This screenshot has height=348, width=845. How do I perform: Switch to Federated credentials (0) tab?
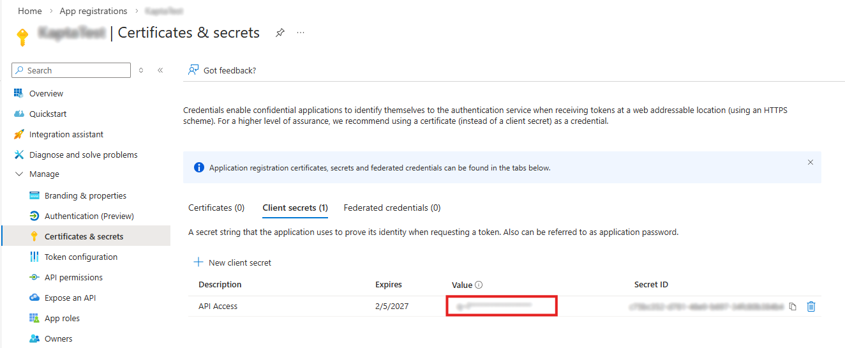392,208
